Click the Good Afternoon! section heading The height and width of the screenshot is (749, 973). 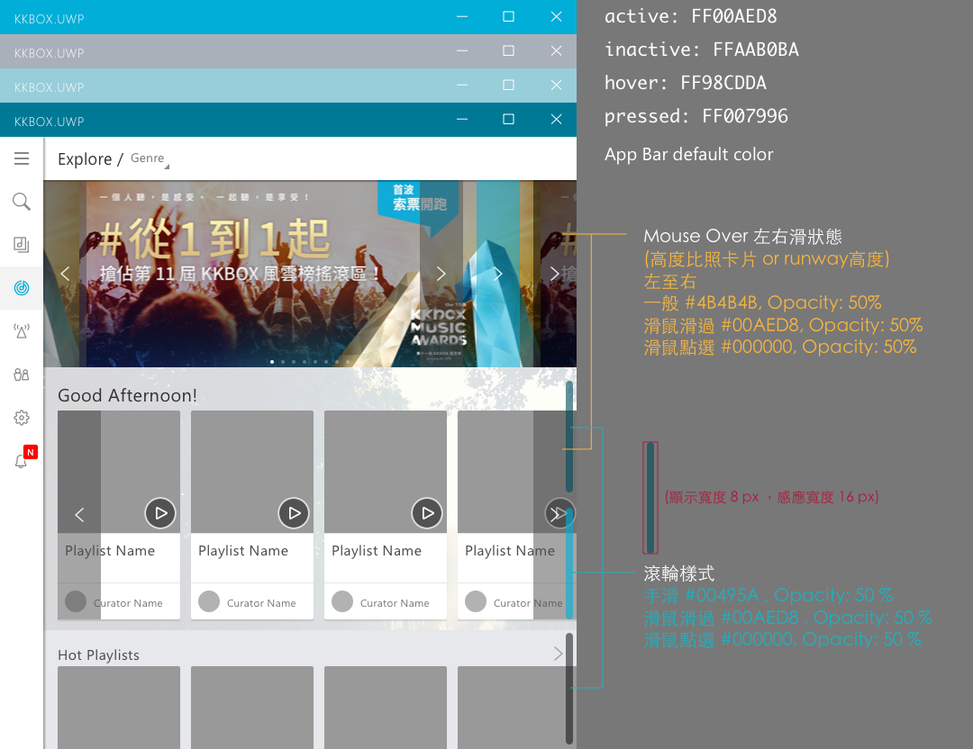pos(127,395)
